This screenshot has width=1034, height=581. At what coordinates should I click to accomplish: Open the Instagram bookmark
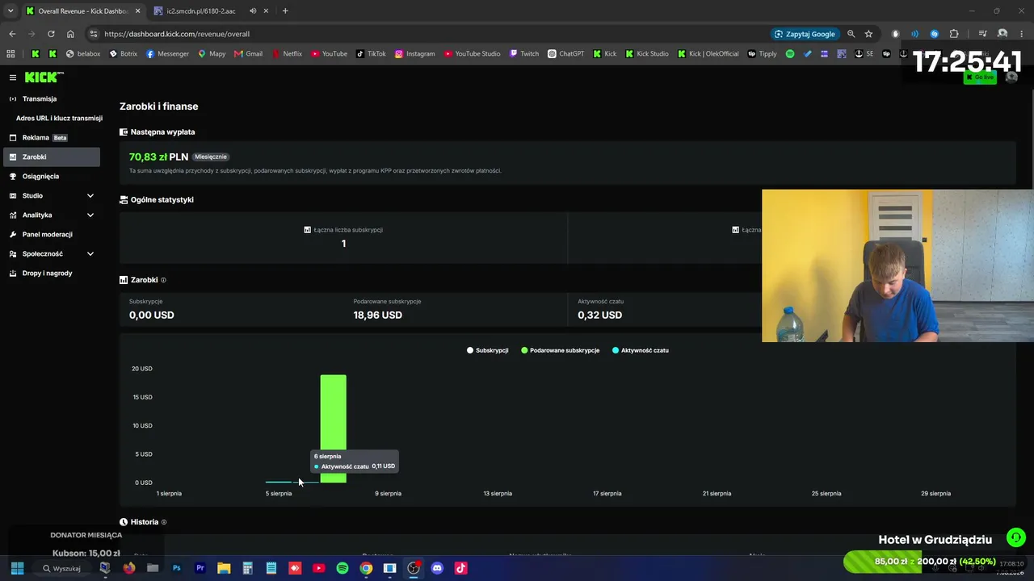pyautogui.click(x=415, y=54)
